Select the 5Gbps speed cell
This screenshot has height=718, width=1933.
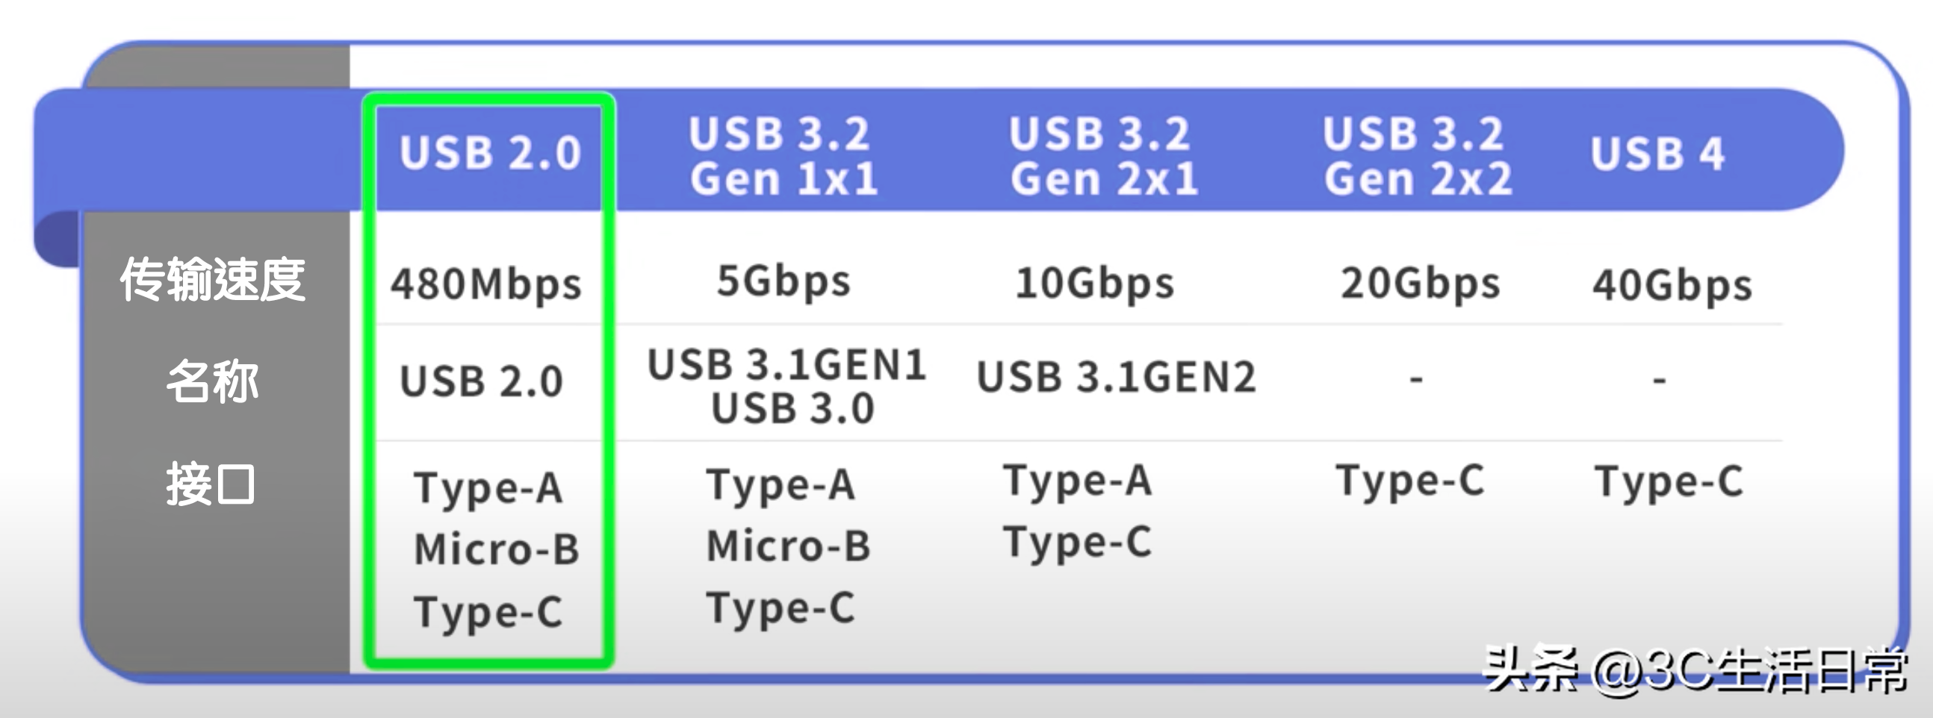pos(784,282)
